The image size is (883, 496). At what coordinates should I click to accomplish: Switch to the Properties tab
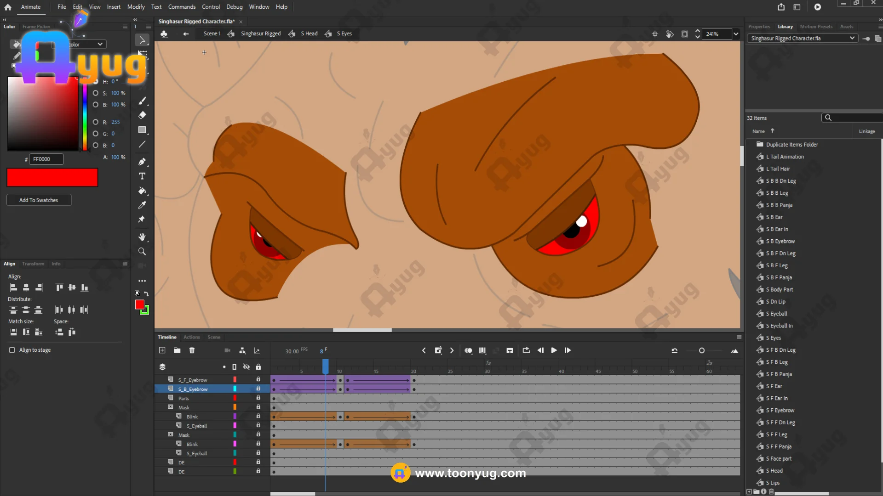(x=759, y=27)
